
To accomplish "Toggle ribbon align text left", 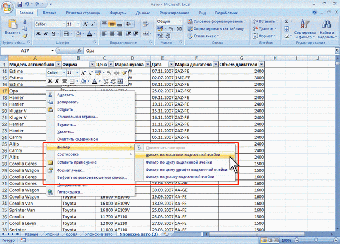I will [104, 33].
